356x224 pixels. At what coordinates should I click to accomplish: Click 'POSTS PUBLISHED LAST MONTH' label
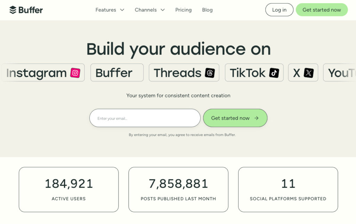coord(178,199)
